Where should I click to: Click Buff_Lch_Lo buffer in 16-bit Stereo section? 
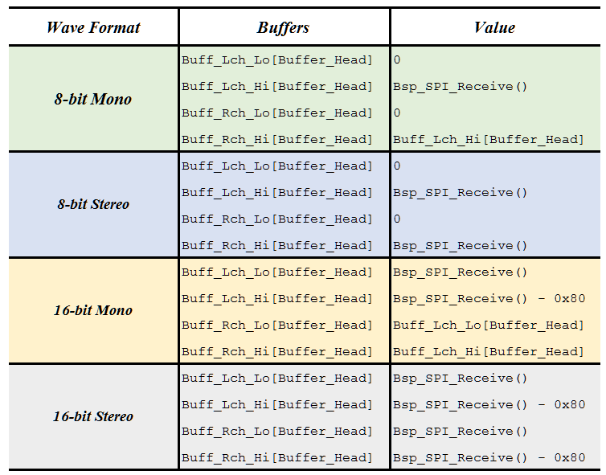[x=277, y=379]
